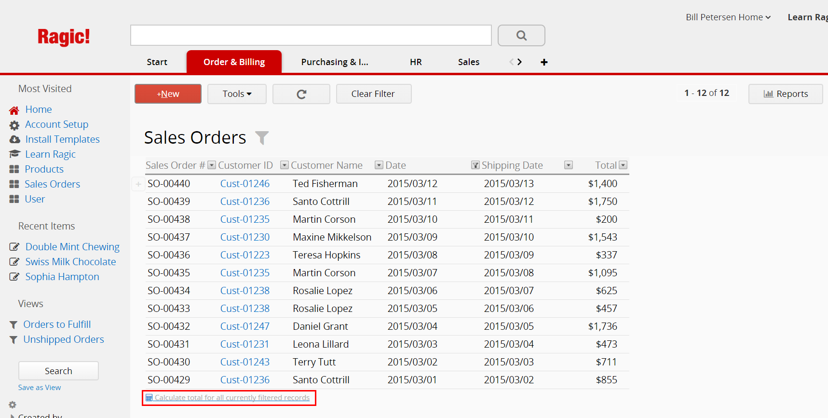This screenshot has width=828, height=418.
Task: Click the sidebar Search button
Action: [x=58, y=371]
